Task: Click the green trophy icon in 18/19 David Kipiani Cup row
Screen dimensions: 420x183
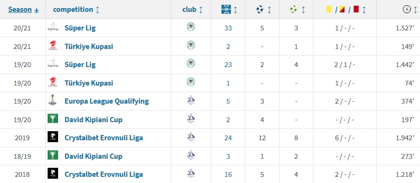Action: coord(53,155)
